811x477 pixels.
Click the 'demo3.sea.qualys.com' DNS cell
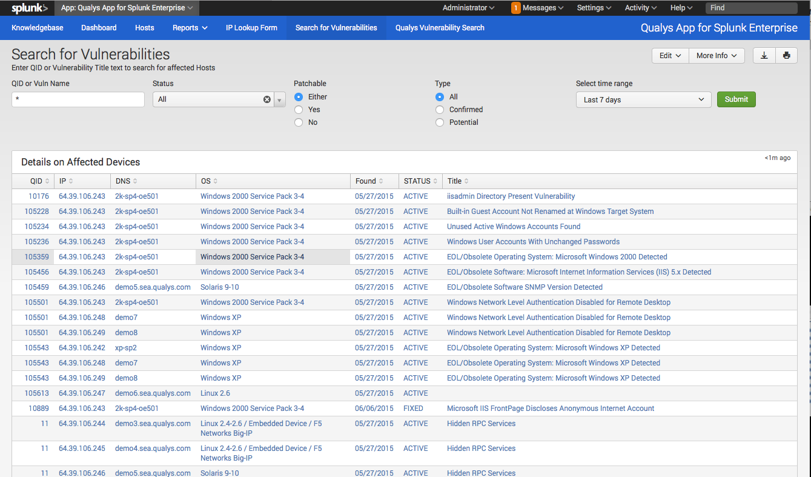coord(153,424)
